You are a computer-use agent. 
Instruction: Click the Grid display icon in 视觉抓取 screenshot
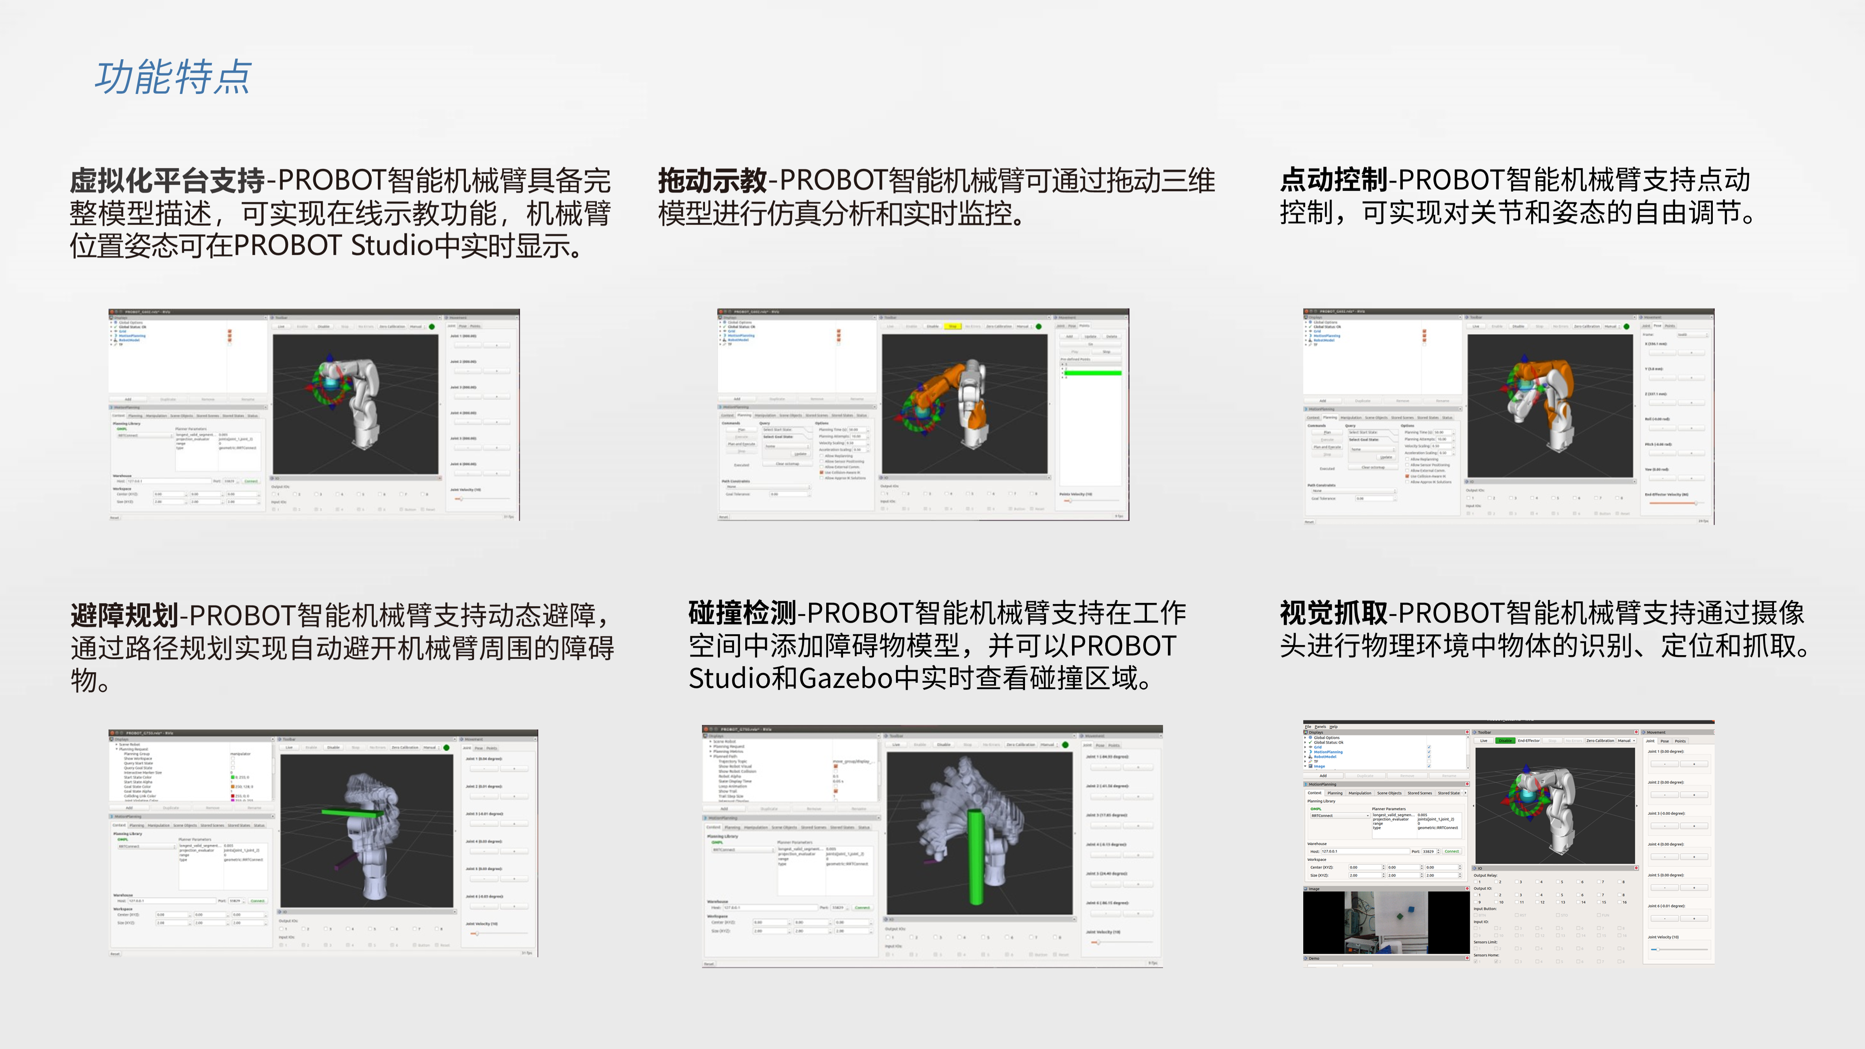1310,747
